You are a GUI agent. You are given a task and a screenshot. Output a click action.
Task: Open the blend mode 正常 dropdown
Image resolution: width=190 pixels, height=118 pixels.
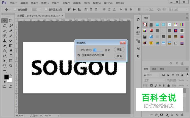coord(154,80)
